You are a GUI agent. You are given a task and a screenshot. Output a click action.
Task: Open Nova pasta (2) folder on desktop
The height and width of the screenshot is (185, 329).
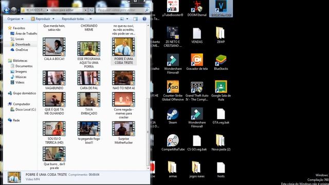tap(221, 143)
